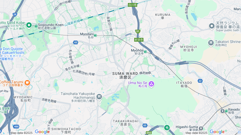Select the Sogoundo-Koen subway station icon
The image size is (241, 135).
click(36, 26)
